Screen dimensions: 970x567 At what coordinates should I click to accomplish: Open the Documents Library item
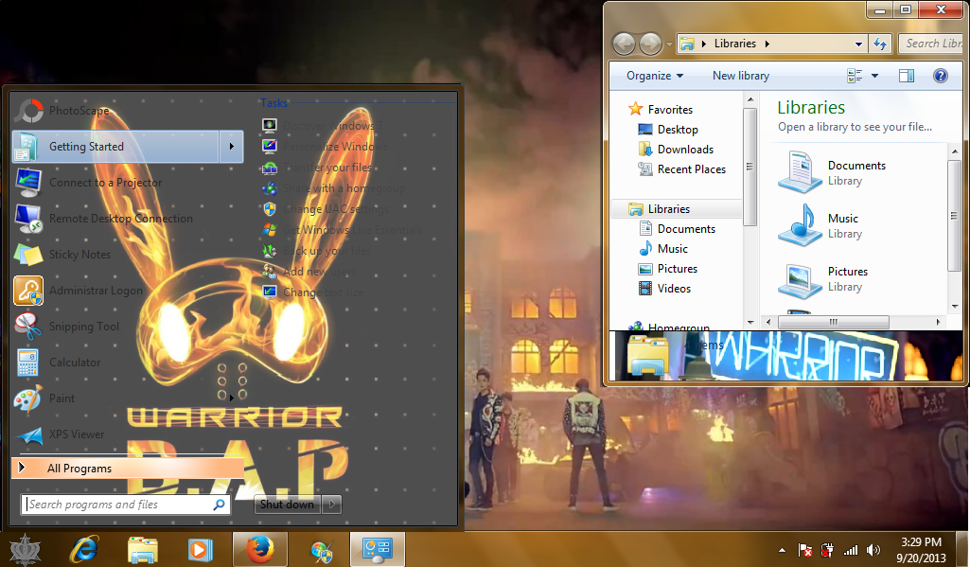[832, 172]
